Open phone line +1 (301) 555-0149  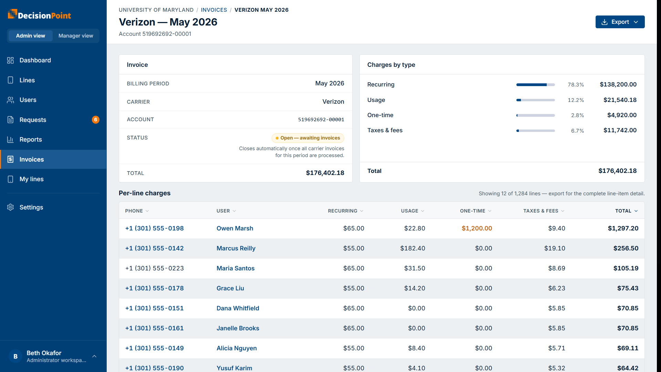click(155, 348)
